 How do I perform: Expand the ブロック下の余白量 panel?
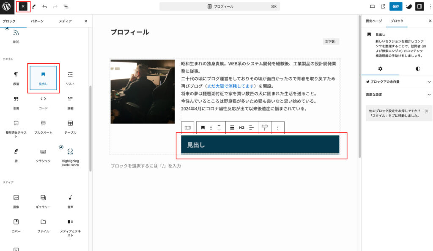coord(397,81)
